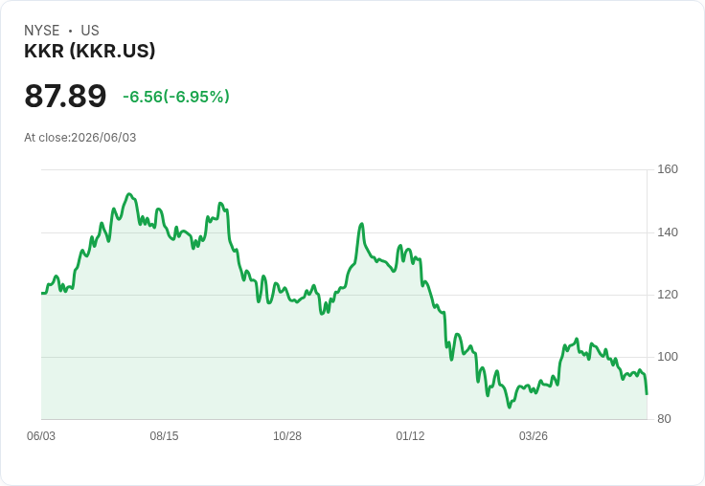The height and width of the screenshot is (486, 705).
Task: Click the 80 price axis label
Action: point(664,419)
